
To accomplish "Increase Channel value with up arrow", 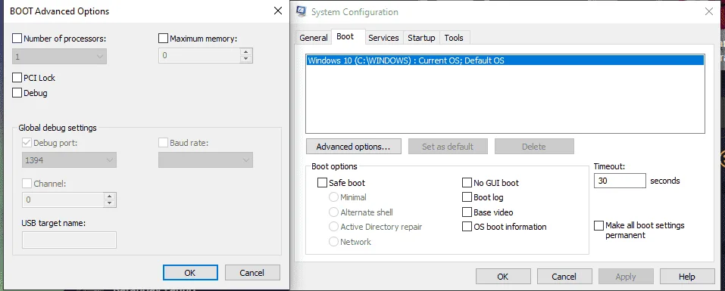I will point(110,196).
